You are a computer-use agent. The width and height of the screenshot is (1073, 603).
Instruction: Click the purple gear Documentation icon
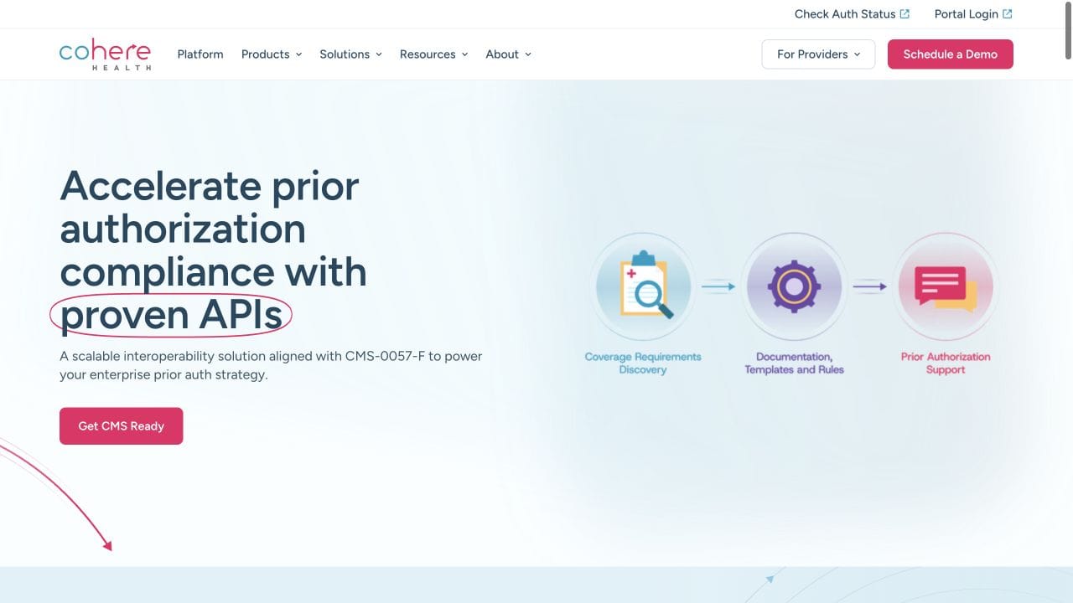tap(794, 286)
